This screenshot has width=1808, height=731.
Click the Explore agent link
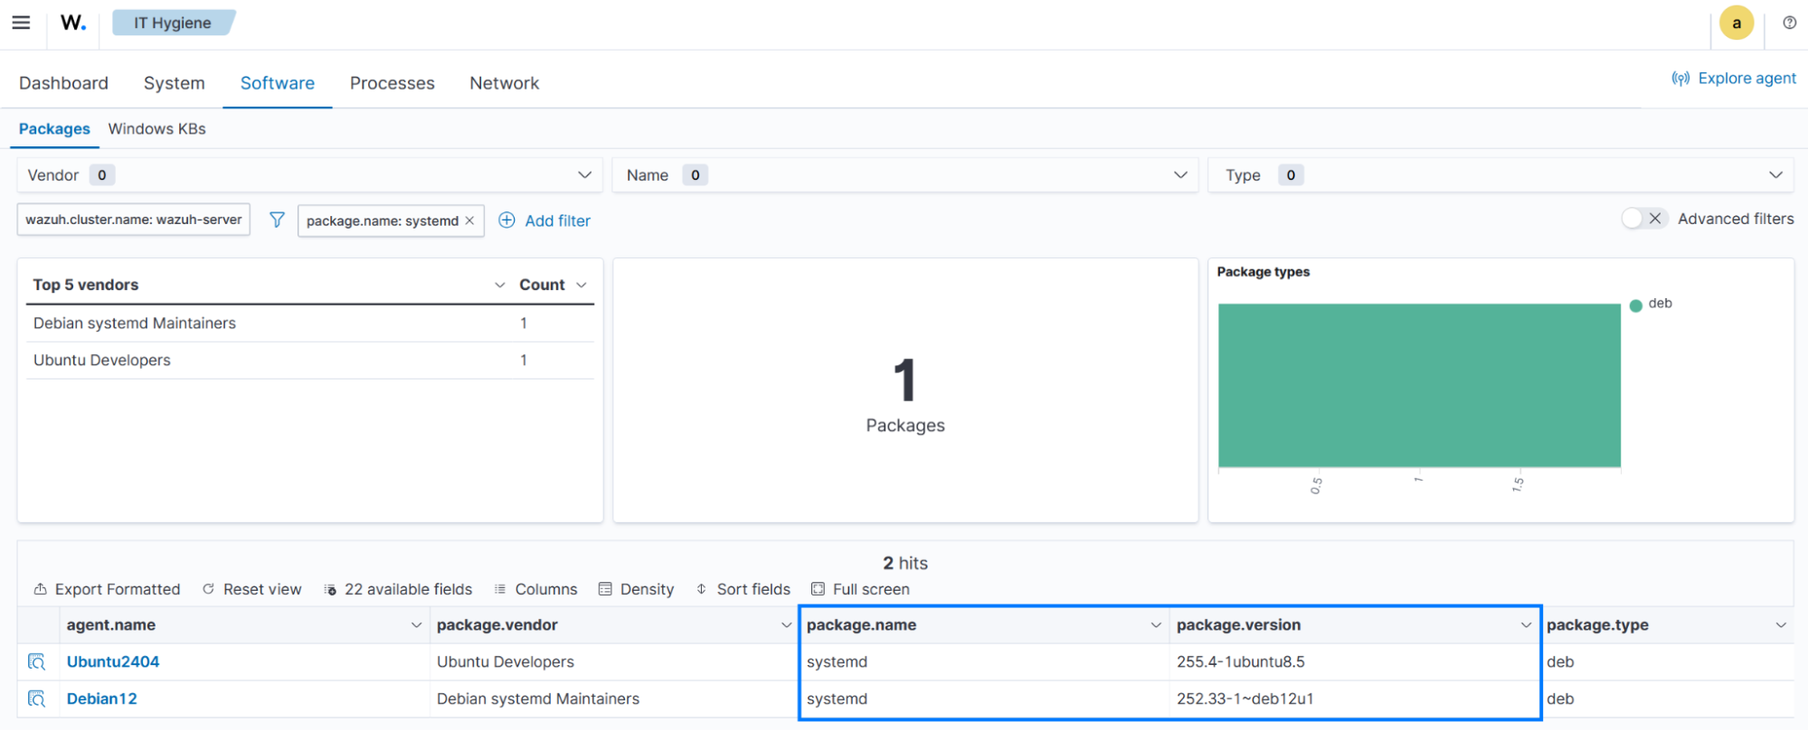[x=1735, y=79]
